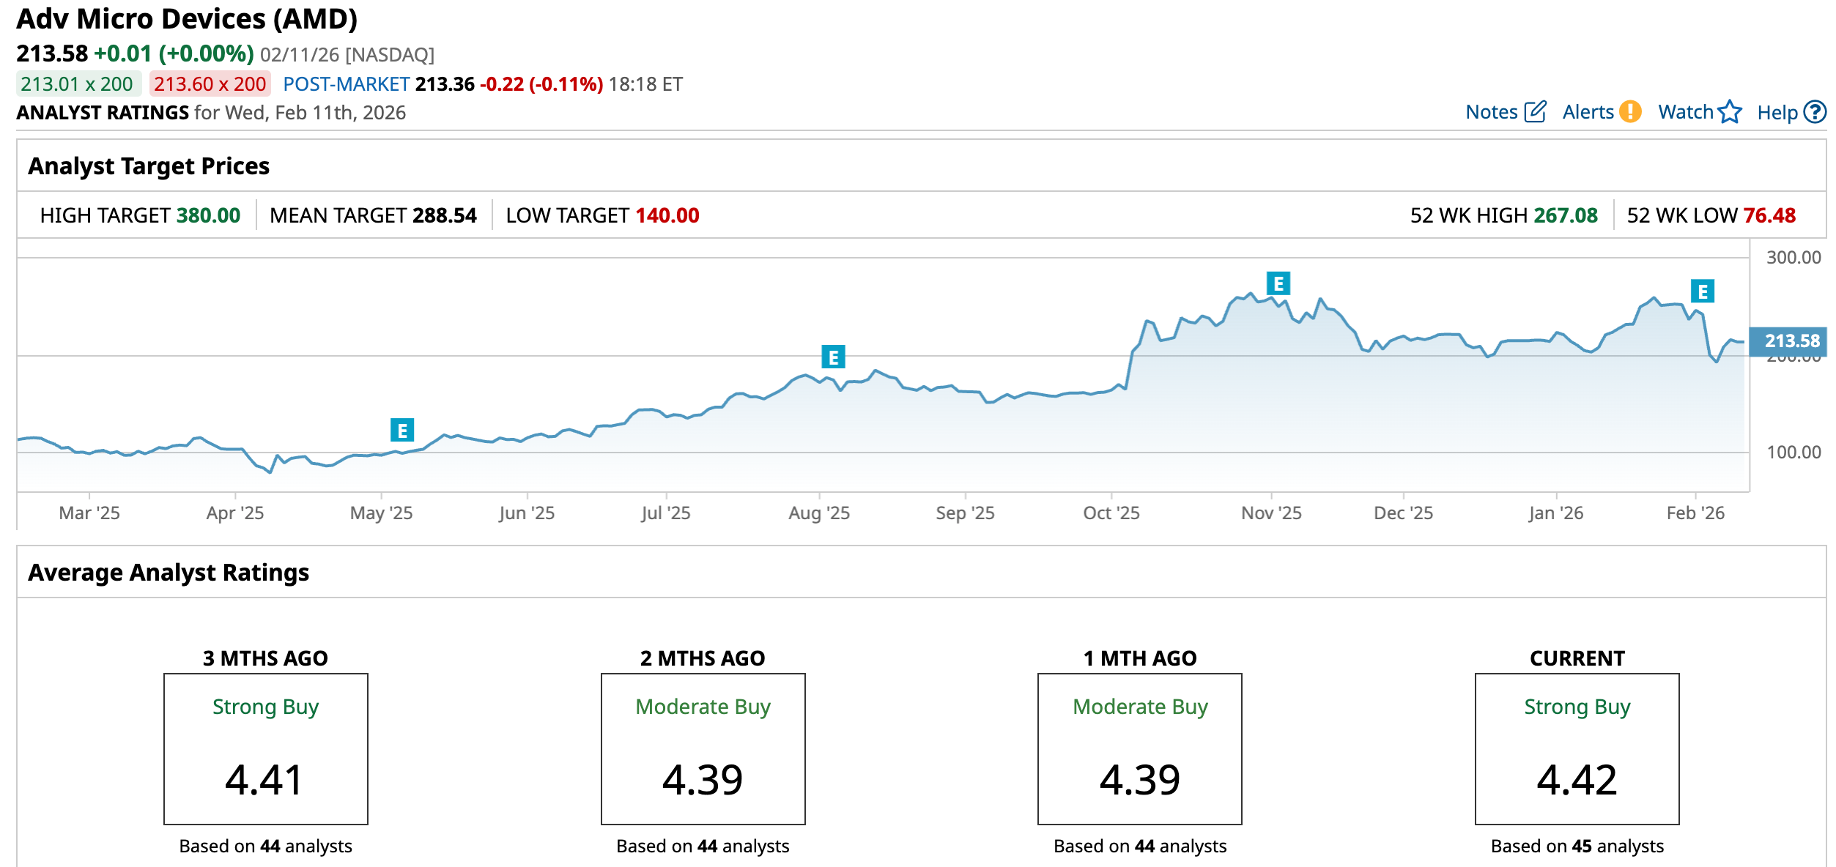Click the Watch star icon
The width and height of the screenshot is (1836, 867).
[x=1730, y=111]
